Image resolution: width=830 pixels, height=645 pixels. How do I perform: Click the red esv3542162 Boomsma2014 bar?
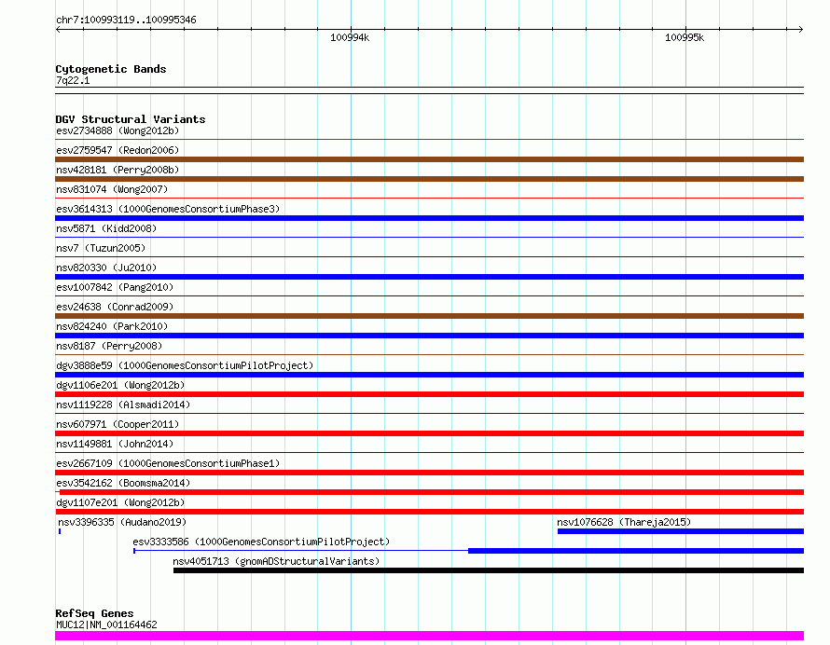pyautogui.click(x=432, y=492)
